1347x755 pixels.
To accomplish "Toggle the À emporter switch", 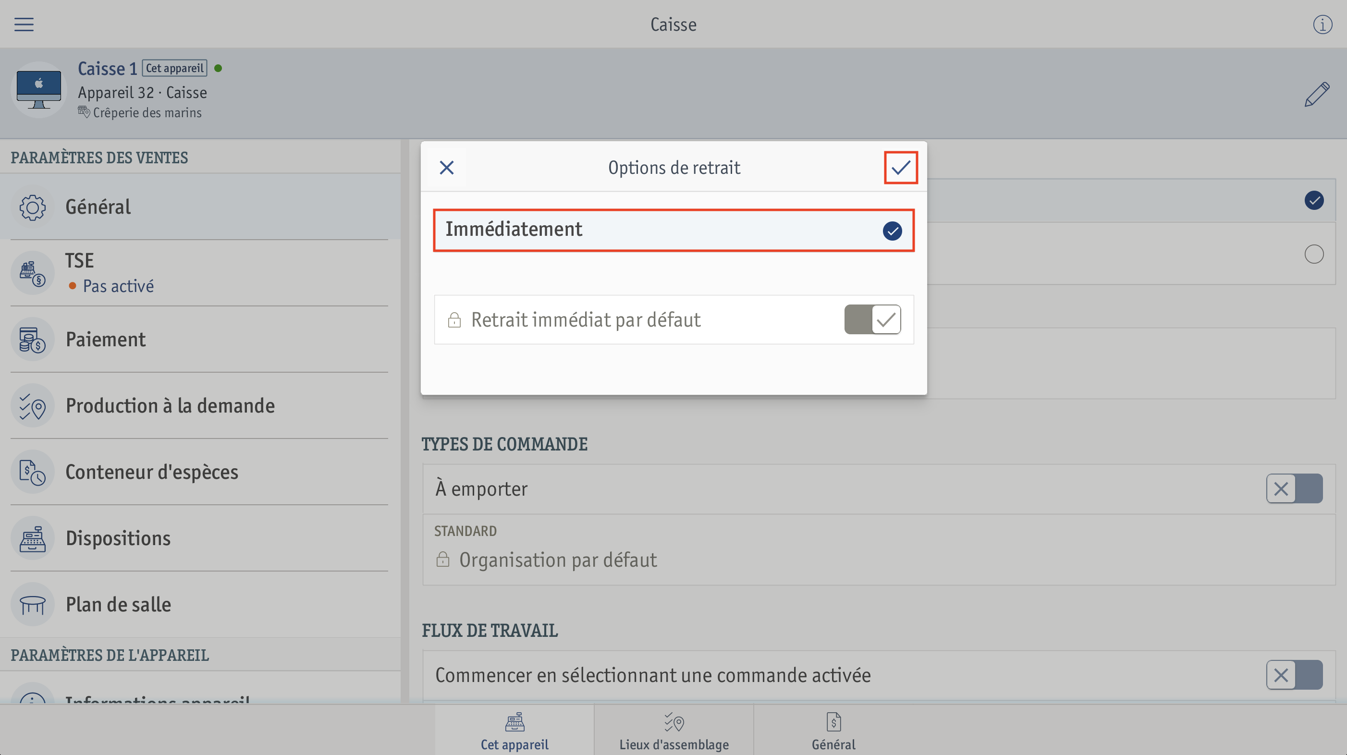I will [1294, 489].
